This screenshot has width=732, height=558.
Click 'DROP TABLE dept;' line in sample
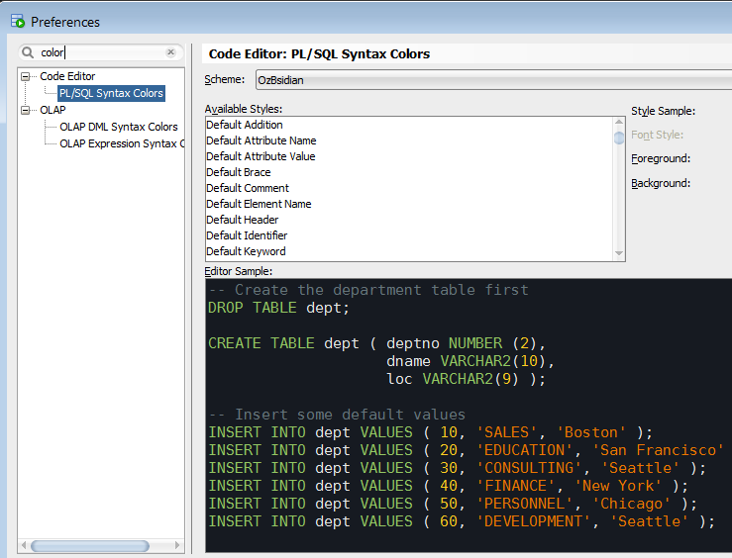[x=278, y=308]
